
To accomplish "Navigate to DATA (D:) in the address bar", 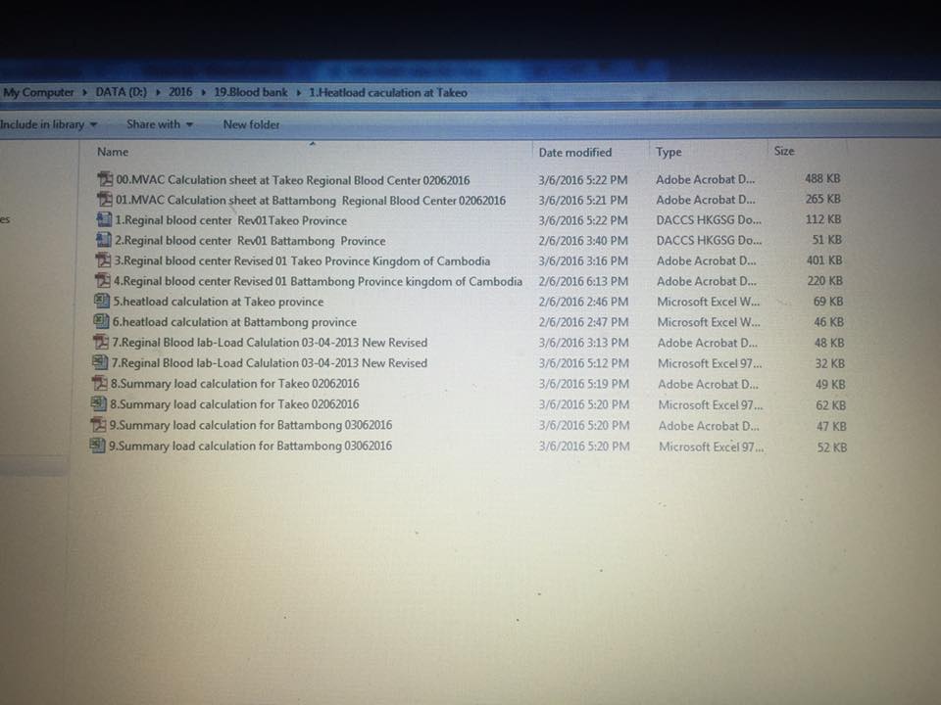I will click(122, 92).
